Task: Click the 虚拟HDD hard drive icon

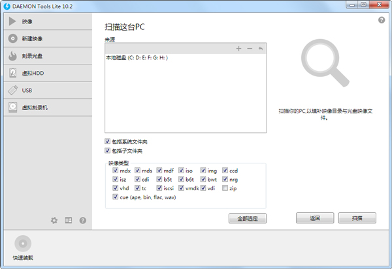Action: coord(13,73)
